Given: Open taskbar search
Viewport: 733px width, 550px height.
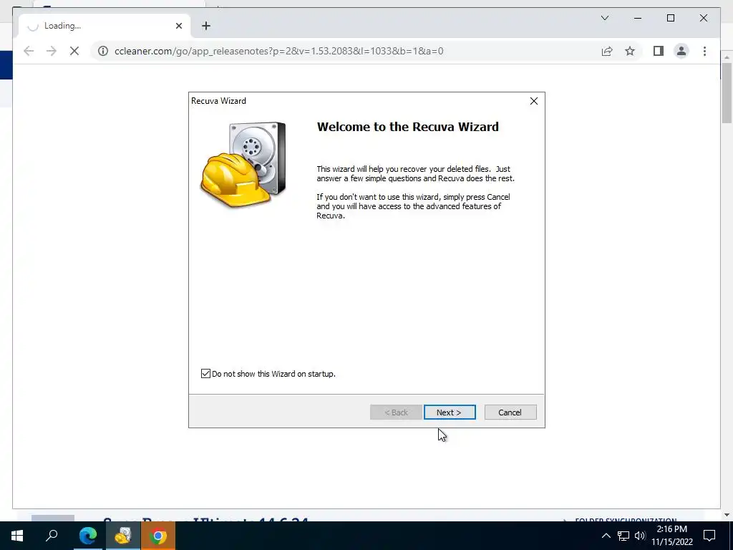Looking at the screenshot, I should (x=52, y=536).
